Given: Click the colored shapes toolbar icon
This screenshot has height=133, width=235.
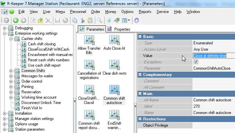Looking at the screenshot, I should pos(117,20).
